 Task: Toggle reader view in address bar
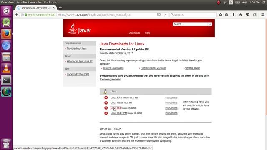[x=159, y=15]
